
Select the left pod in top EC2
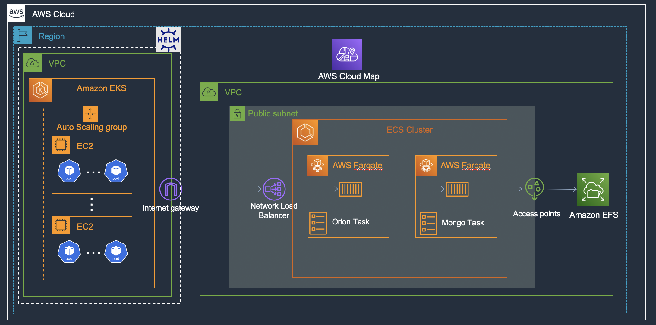pyautogui.click(x=69, y=171)
